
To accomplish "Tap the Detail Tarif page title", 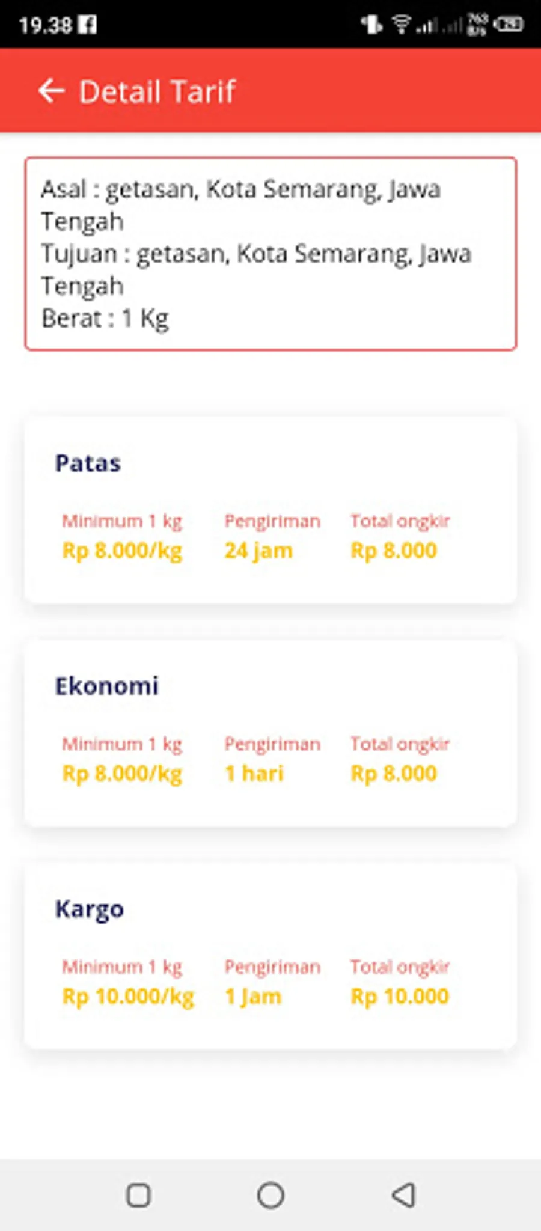I will [157, 91].
